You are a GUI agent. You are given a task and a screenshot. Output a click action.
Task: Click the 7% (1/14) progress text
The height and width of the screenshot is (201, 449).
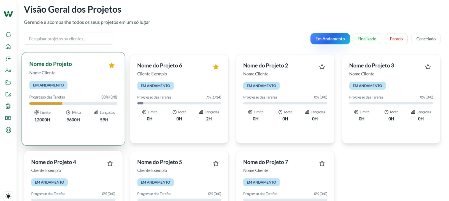click(x=214, y=97)
